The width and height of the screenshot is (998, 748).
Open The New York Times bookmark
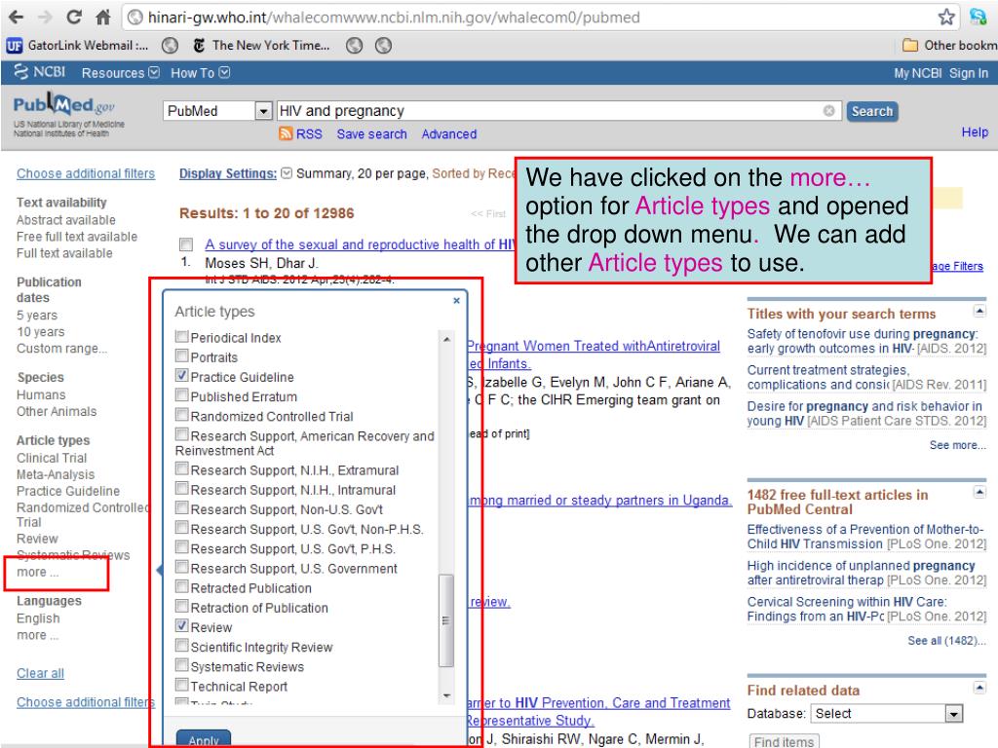261,45
